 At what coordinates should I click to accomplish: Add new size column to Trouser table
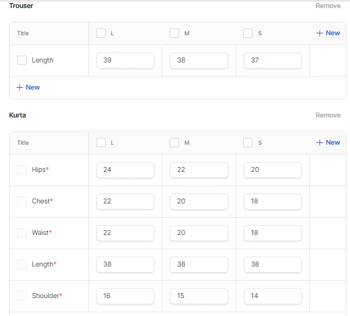pos(328,33)
